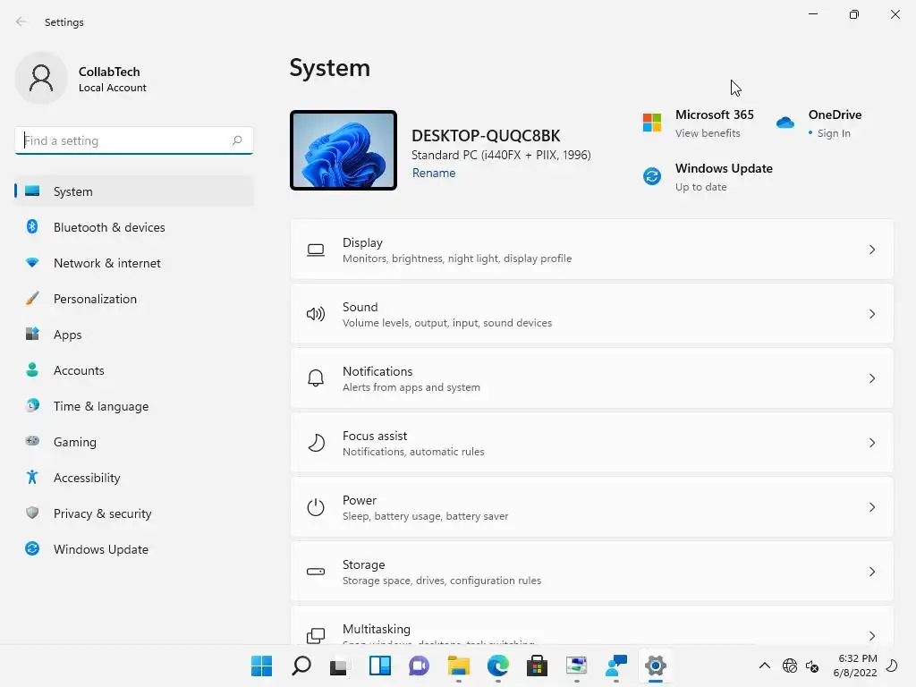Click the Focus assist moon in tray

[892, 666]
